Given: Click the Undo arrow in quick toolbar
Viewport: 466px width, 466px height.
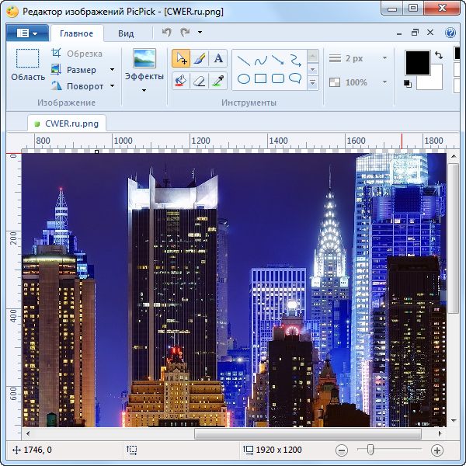Looking at the screenshot, I should [166, 33].
